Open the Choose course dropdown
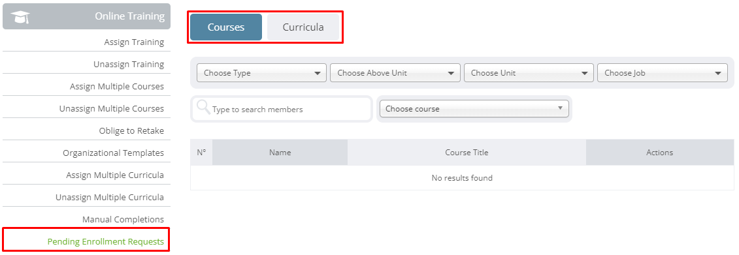The height and width of the screenshot is (255, 739). click(474, 109)
